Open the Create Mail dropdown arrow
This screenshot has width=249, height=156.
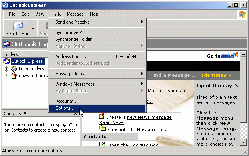pyautogui.click(x=33, y=28)
